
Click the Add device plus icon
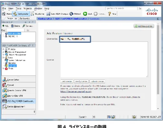pos(3,26)
